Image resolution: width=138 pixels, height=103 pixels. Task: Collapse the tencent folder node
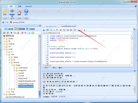9,62
